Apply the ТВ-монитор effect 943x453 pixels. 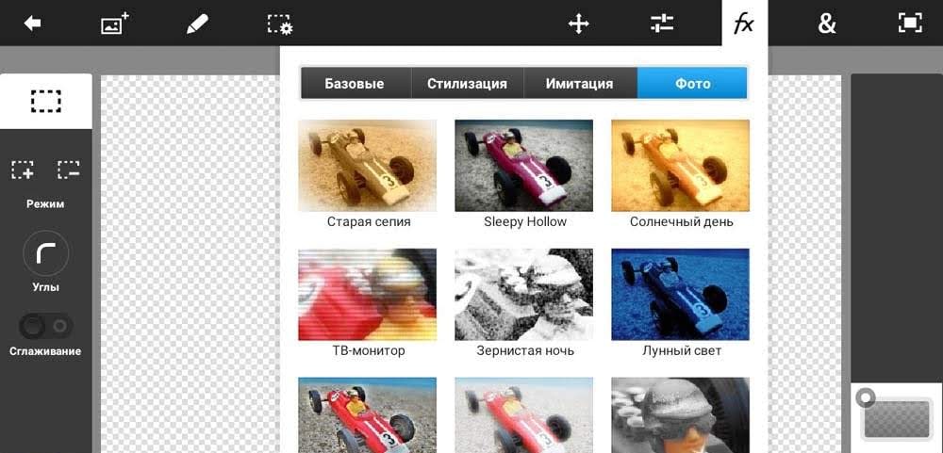tap(368, 295)
